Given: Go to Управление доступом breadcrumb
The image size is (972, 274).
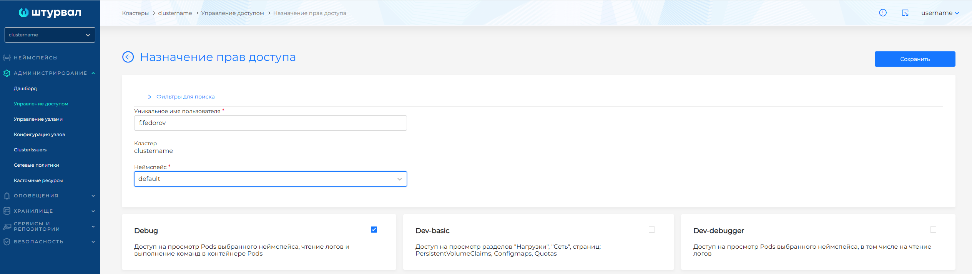Looking at the screenshot, I should 233,13.
